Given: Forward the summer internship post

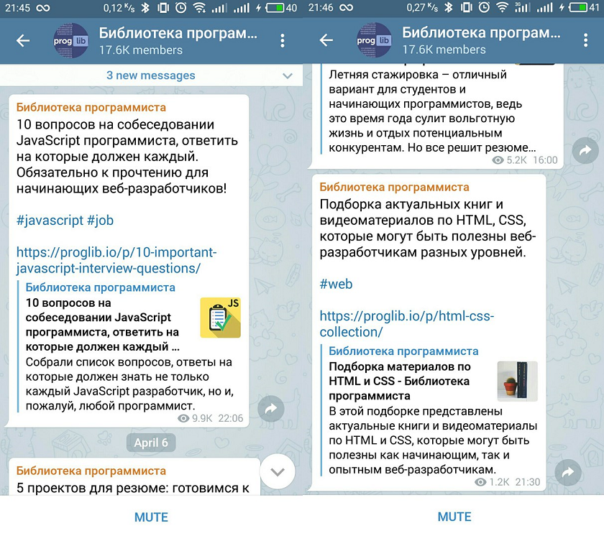Looking at the screenshot, I should pos(585,150).
